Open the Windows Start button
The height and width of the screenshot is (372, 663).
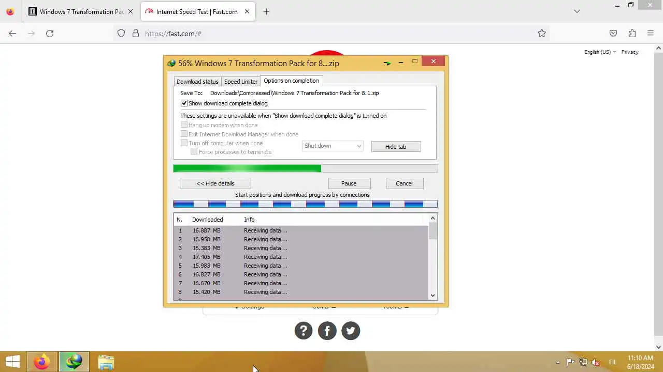tap(13, 362)
